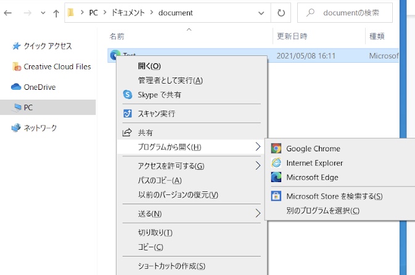
Task: Open Creative Cloud Files in sidebar
Action: click(x=57, y=66)
